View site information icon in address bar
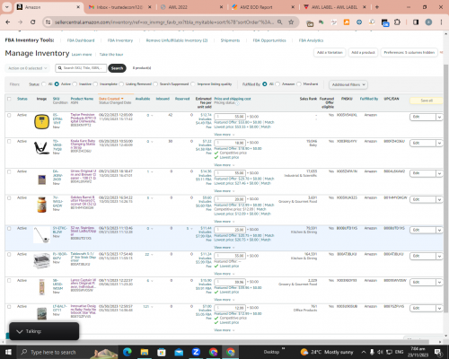The width and height of the screenshot is (449, 359). tap(48, 22)
